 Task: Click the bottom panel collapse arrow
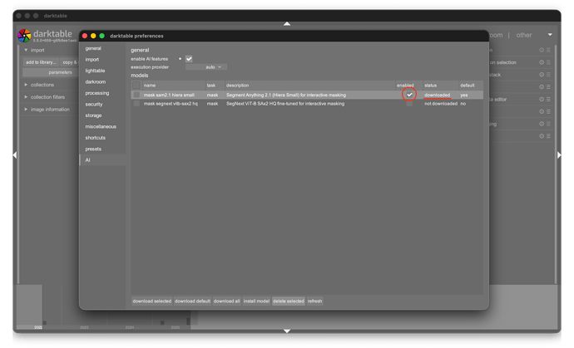click(287, 331)
